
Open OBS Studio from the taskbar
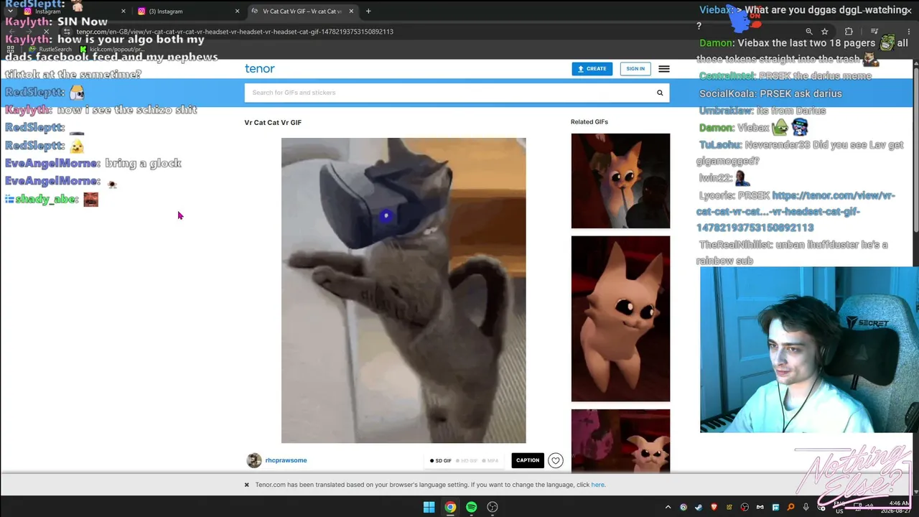pyautogui.click(x=493, y=507)
